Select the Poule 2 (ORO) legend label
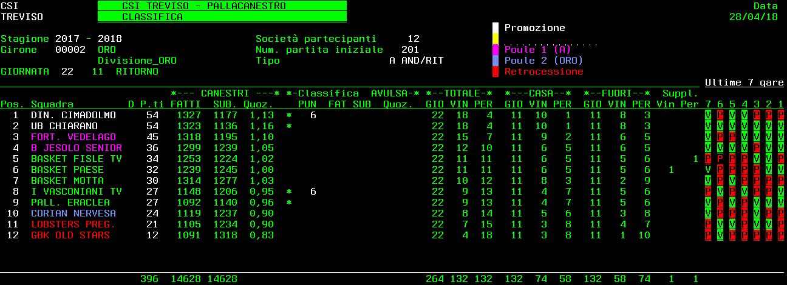787x285 pixels. (543, 61)
